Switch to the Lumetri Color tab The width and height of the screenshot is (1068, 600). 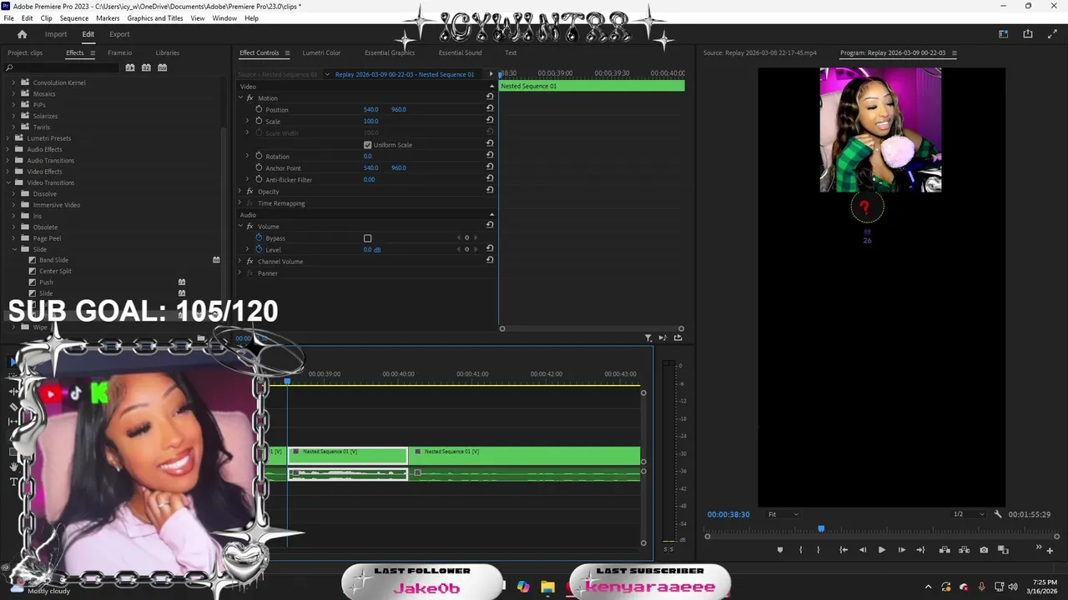(x=321, y=52)
